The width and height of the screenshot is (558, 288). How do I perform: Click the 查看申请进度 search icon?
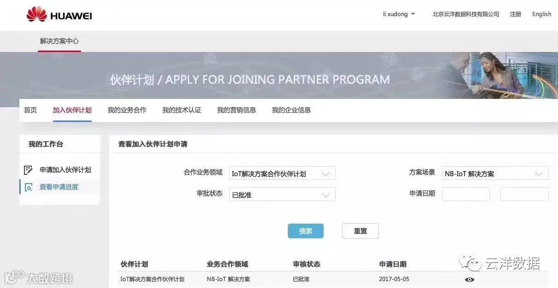(x=29, y=187)
